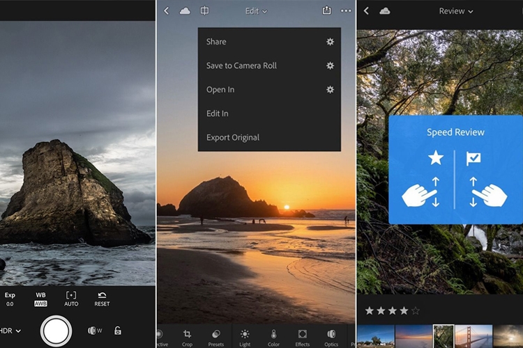Select the Golden Gate Bridge thumbnail
The height and width of the screenshot is (348, 523).
[473, 336]
